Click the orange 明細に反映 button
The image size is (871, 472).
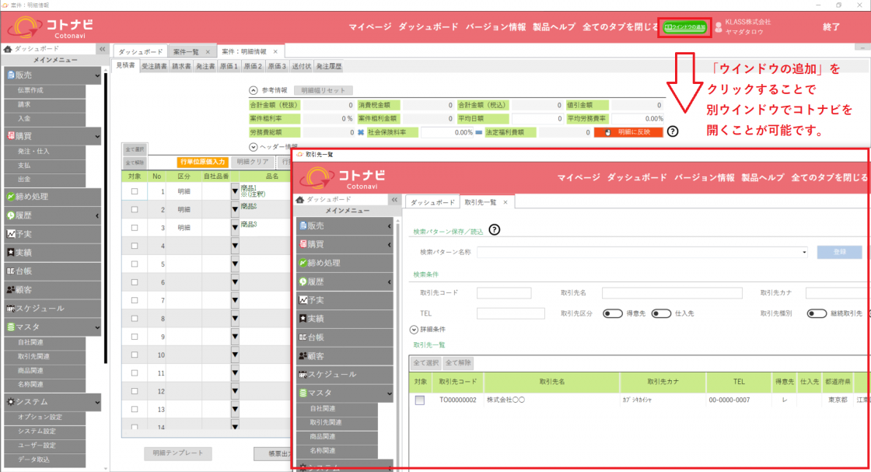[628, 132]
